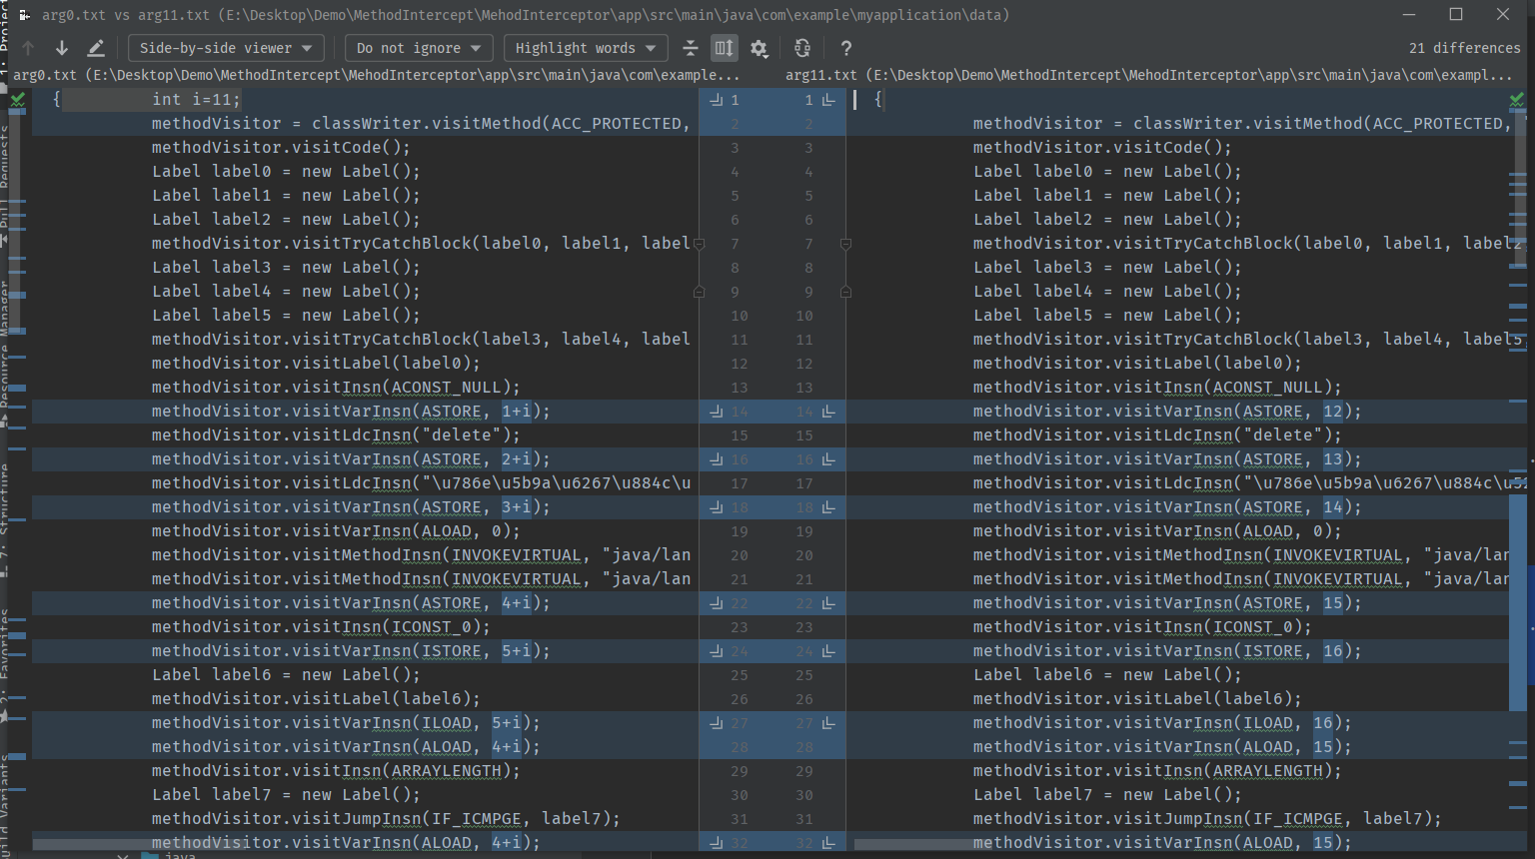
Task: Click line number 20 in left gutter
Action: 740,555
